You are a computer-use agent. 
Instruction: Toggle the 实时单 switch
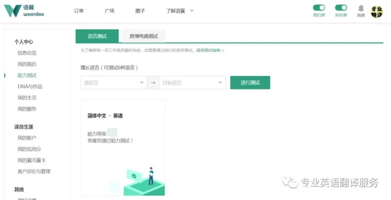coord(341,8)
